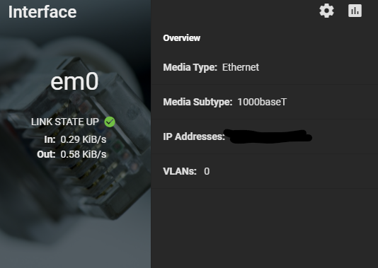This screenshot has width=378, height=268.
Task: Click the In traffic rate value
Action: [x=84, y=139]
